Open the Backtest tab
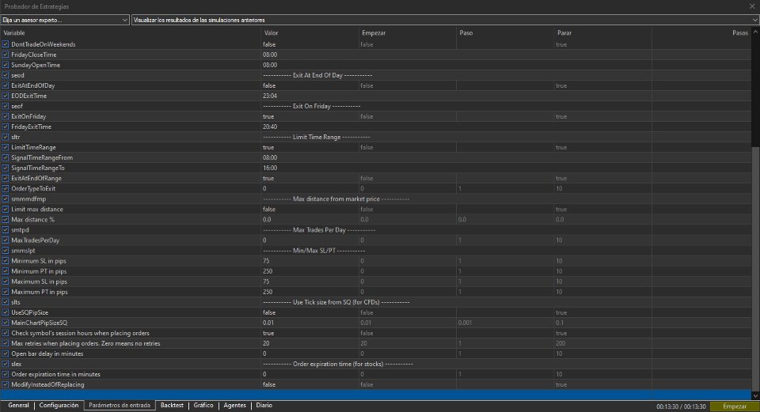 [172, 405]
